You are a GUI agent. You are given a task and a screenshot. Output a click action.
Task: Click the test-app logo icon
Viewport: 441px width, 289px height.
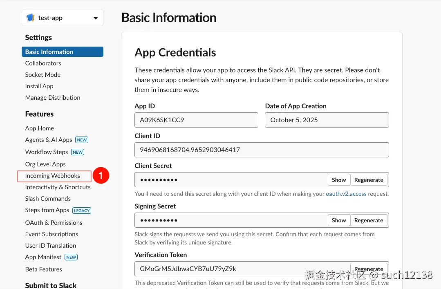[30, 18]
